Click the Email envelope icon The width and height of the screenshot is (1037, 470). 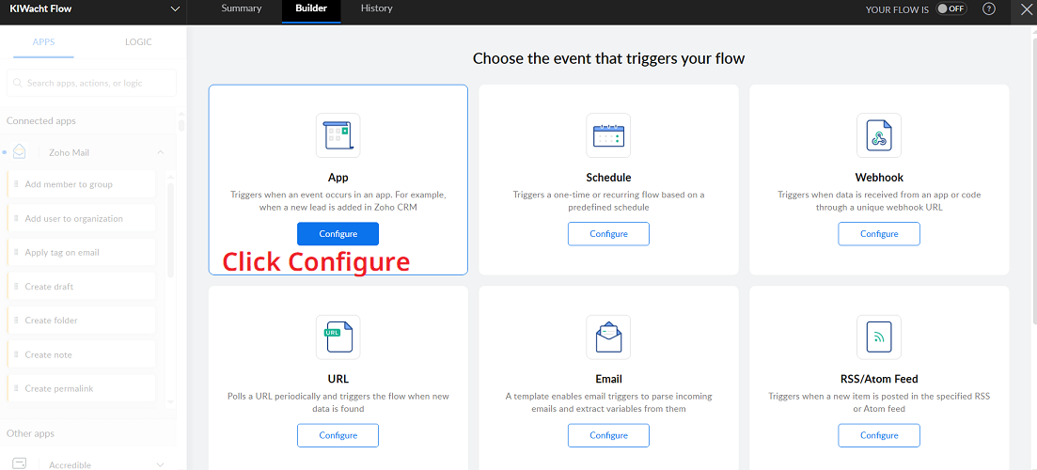point(608,337)
